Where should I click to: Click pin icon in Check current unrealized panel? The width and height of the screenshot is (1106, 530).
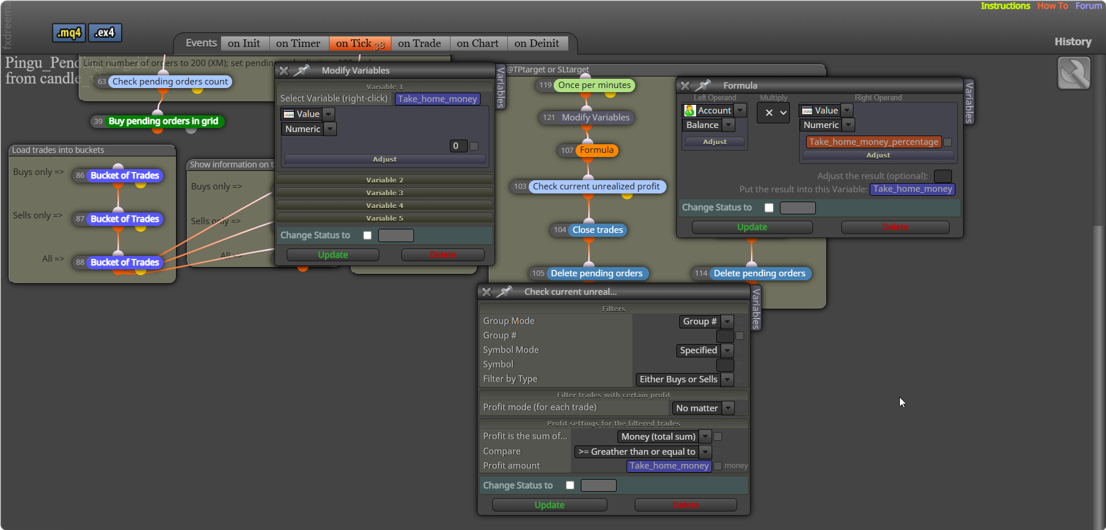504,292
